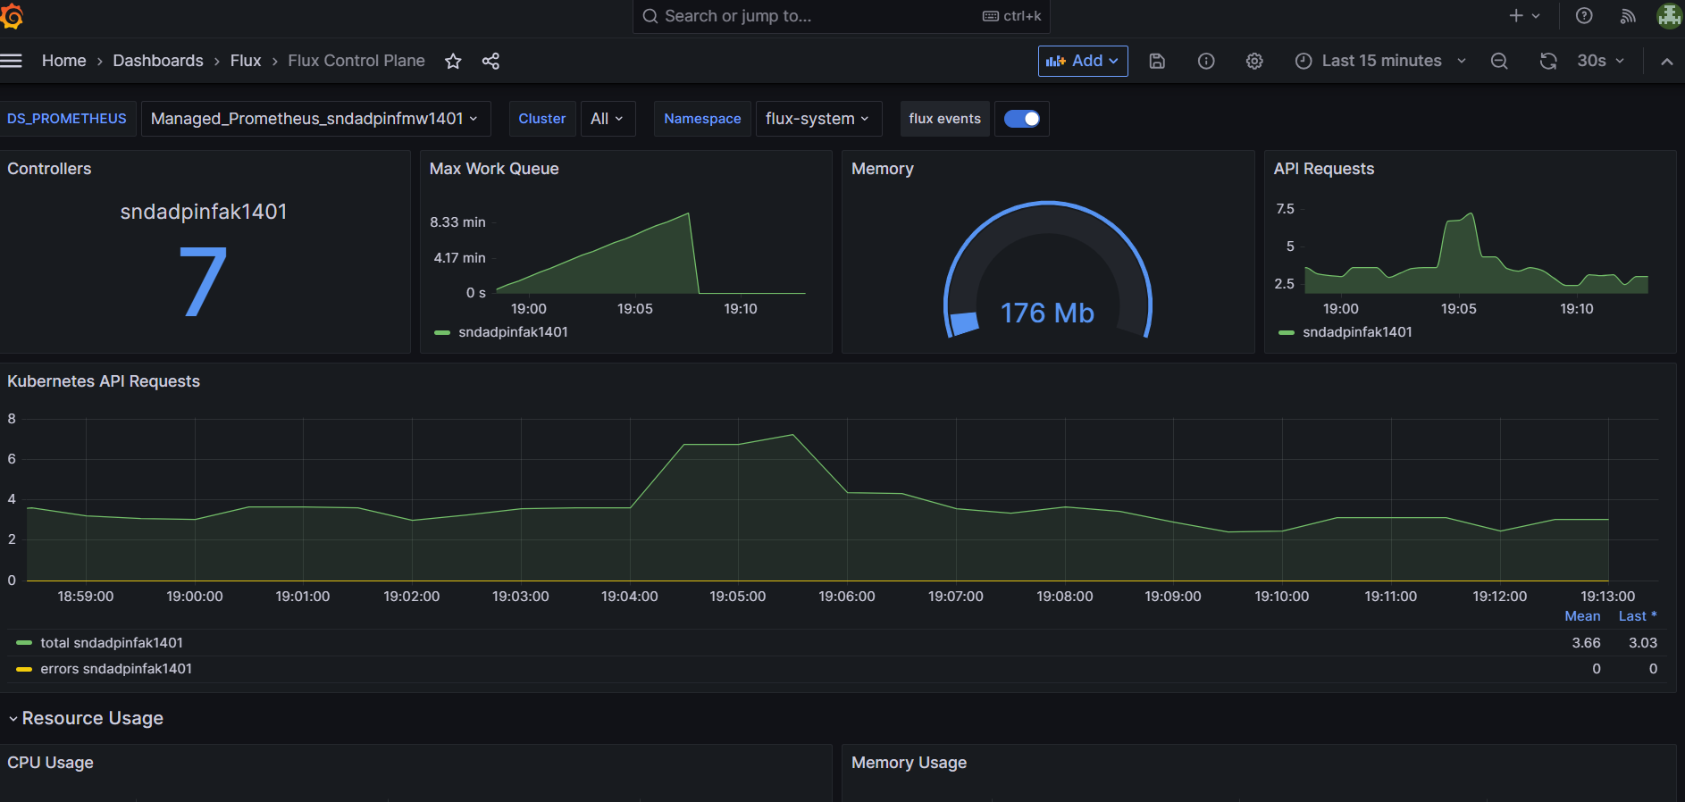The width and height of the screenshot is (1685, 802).
Task: Open the Last 15 minutes time picker
Action: [1380, 61]
